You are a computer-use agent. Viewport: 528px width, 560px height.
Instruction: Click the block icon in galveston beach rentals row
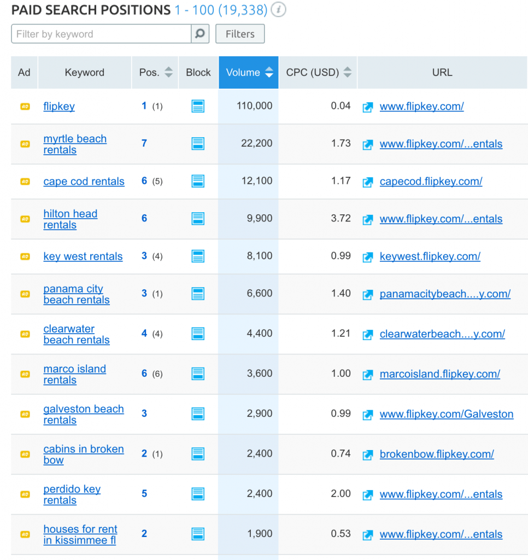point(198,413)
